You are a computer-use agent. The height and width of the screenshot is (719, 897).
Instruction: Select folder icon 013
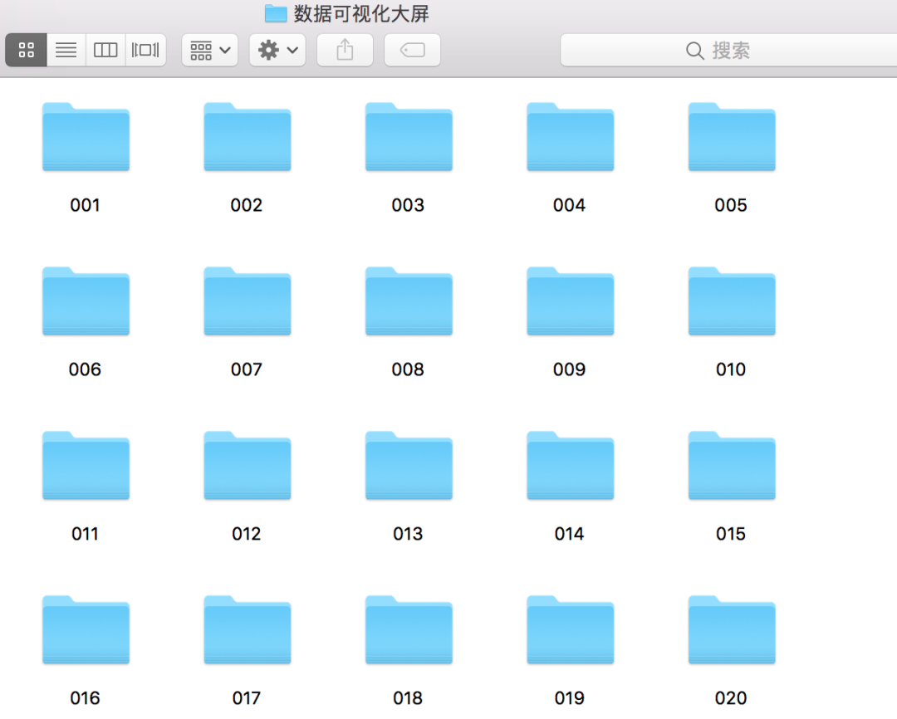click(x=409, y=466)
